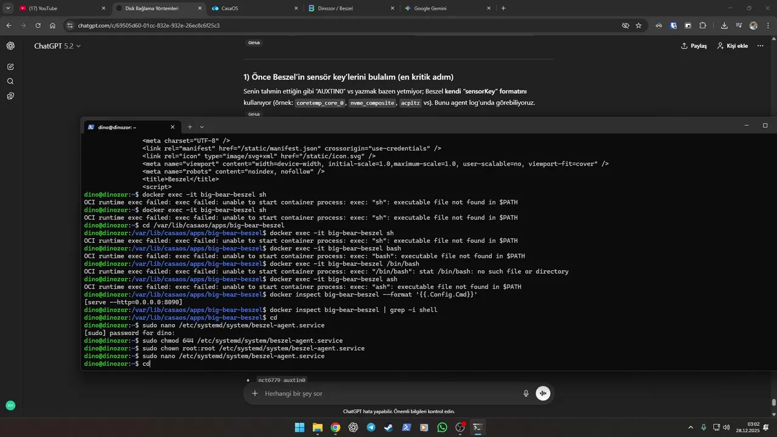The image size is (777, 437).
Task: Show hidden system tray icons
Action: 690,427
